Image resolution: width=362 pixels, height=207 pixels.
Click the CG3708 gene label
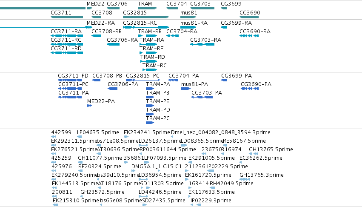pyautogui.click(x=102, y=13)
